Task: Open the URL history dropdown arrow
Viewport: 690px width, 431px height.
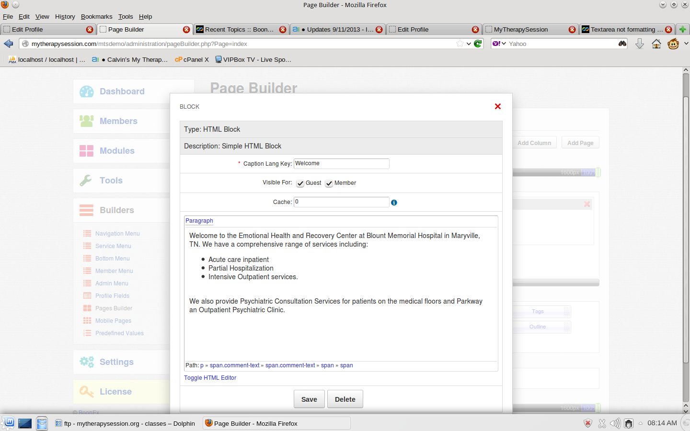Action: (469, 44)
